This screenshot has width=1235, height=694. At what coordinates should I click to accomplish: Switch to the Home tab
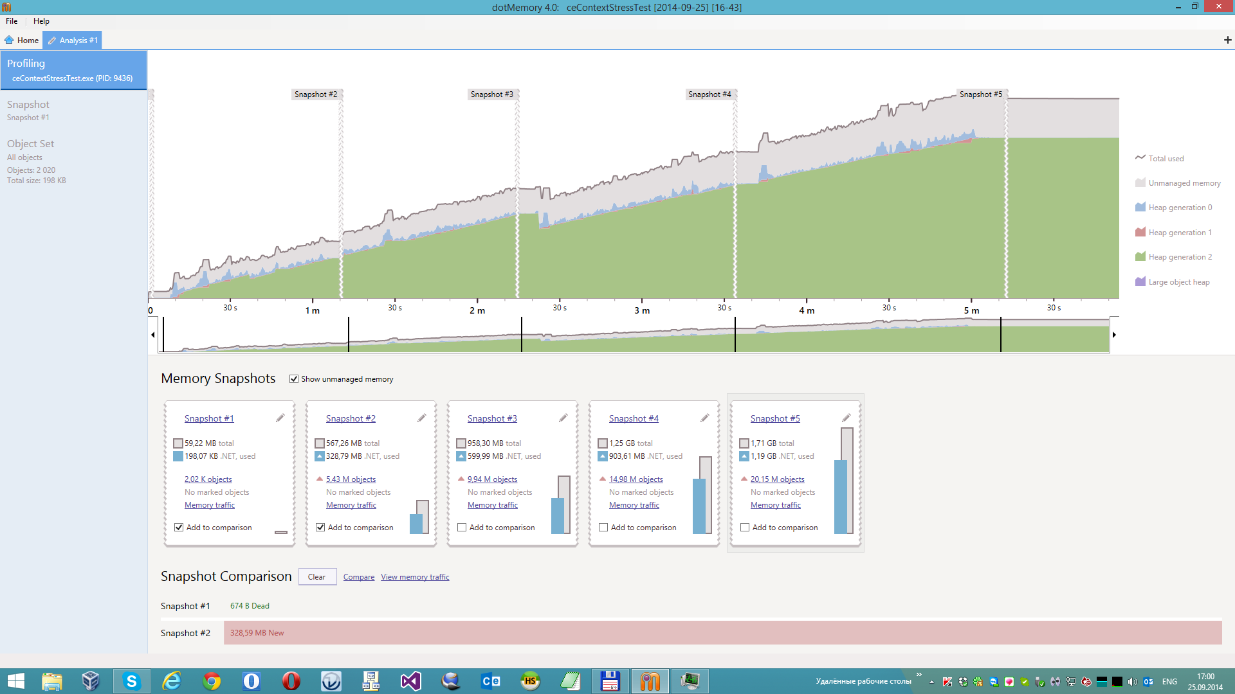pyautogui.click(x=22, y=40)
